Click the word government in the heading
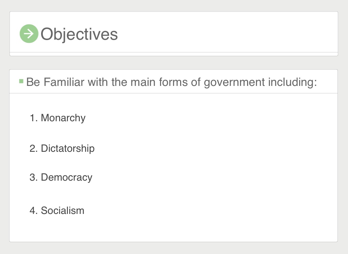This screenshot has height=254, width=348. coord(234,83)
